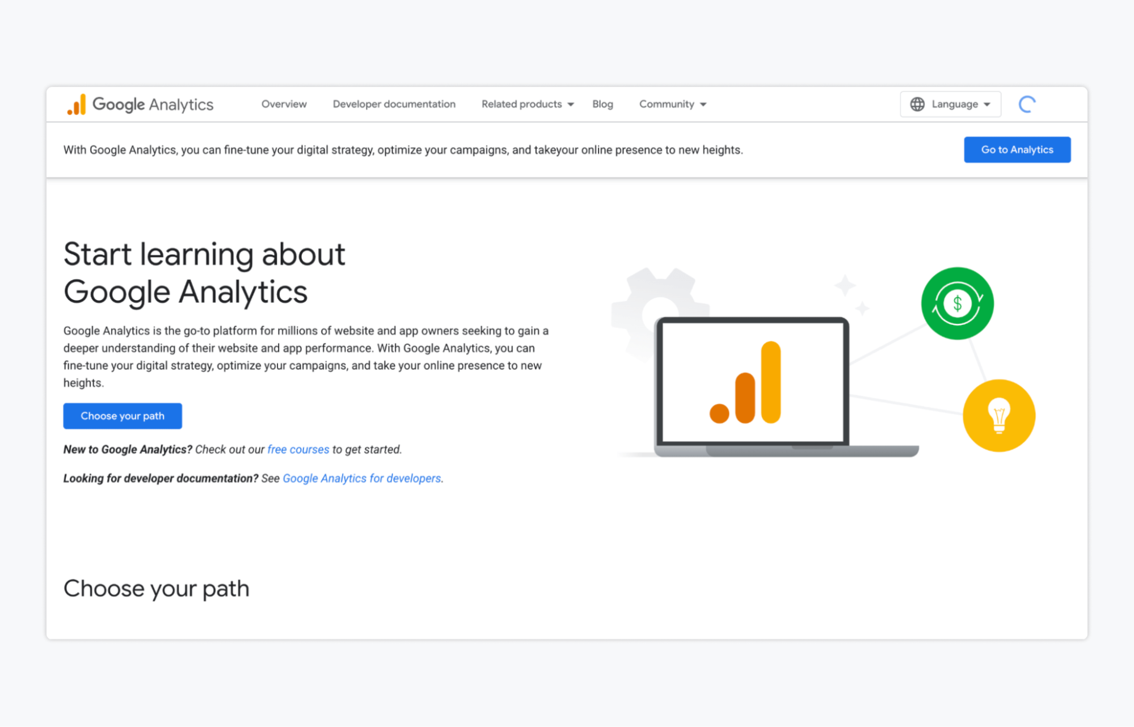Click the loading spinner icon in header
Viewport: 1134px width, 727px height.
coord(1027,104)
